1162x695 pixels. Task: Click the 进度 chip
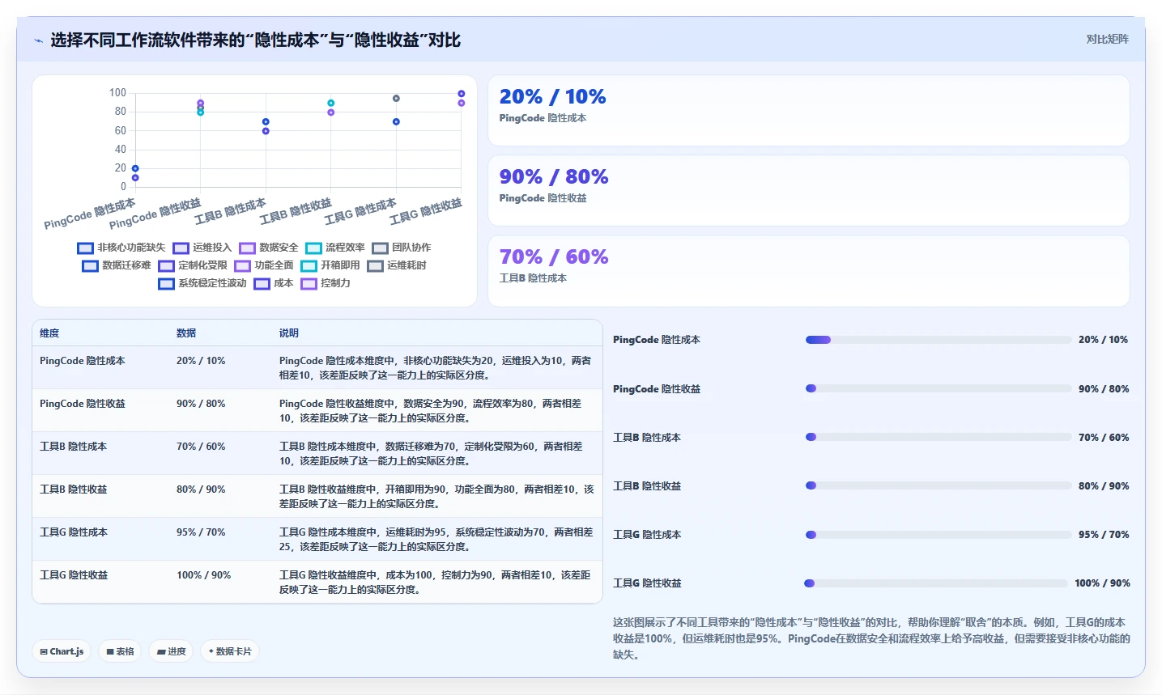pyautogui.click(x=171, y=651)
